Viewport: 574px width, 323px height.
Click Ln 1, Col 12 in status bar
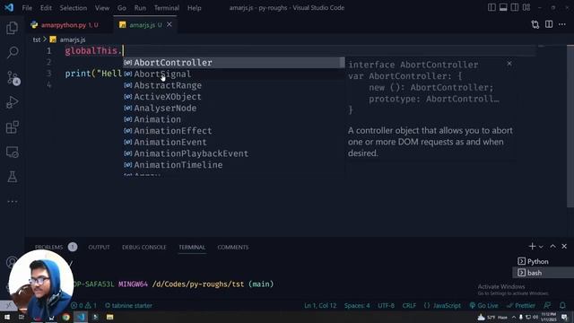[x=320, y=305]
